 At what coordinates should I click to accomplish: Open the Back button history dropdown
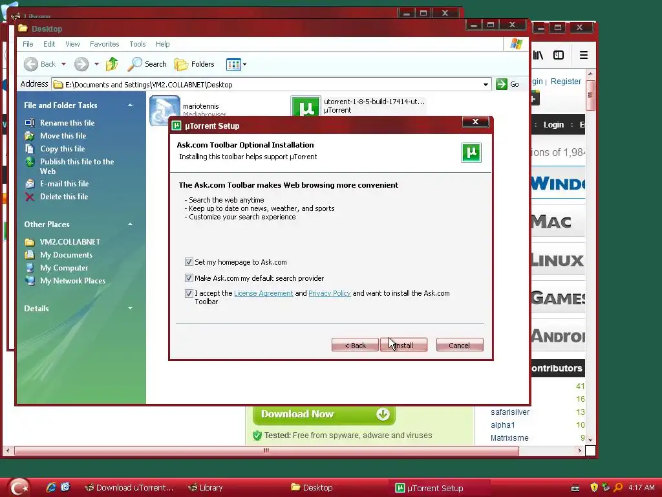pos(63,64)
